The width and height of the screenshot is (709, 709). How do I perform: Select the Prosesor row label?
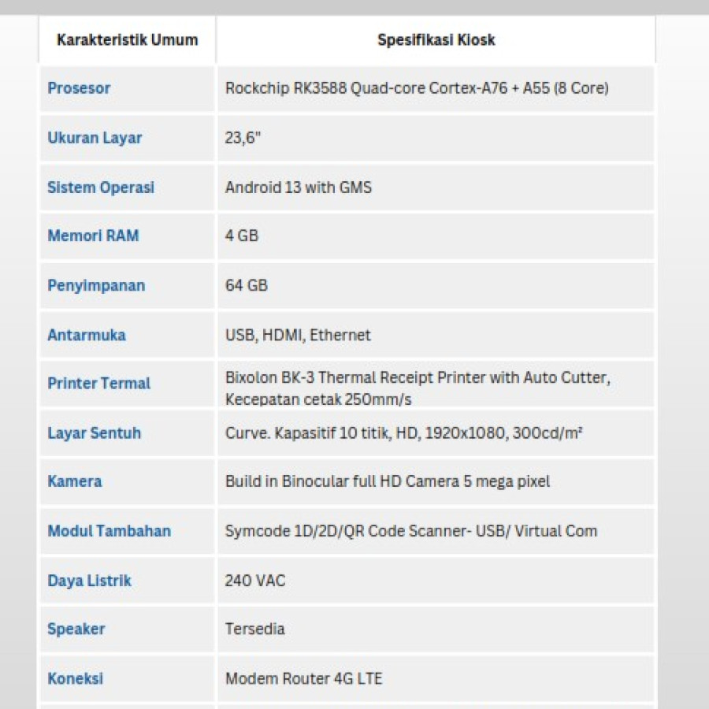pyautogui.click(x=79, y=88)
